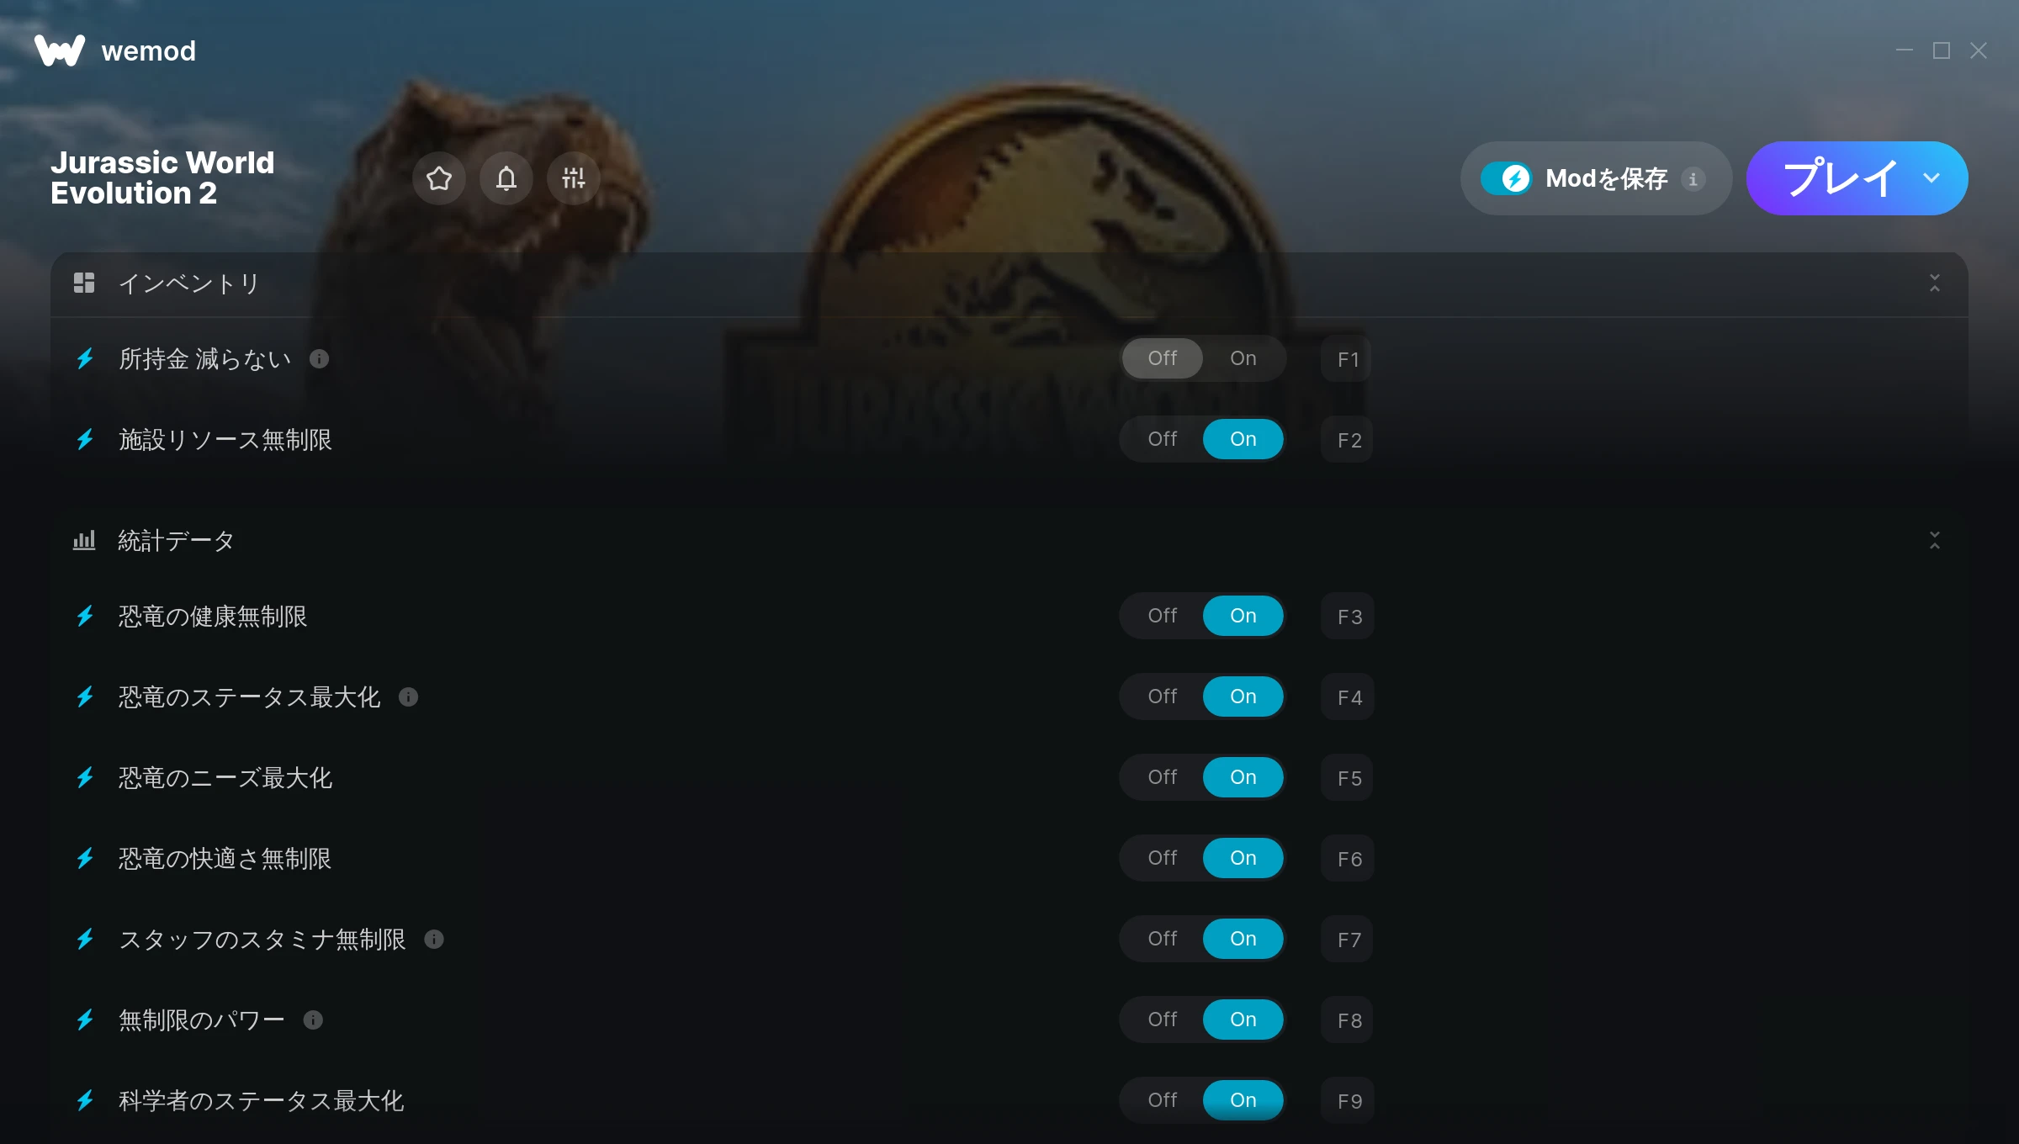
Task: Click info icon beside 恐竜のステータス最大化
Action: click(408, 697)
